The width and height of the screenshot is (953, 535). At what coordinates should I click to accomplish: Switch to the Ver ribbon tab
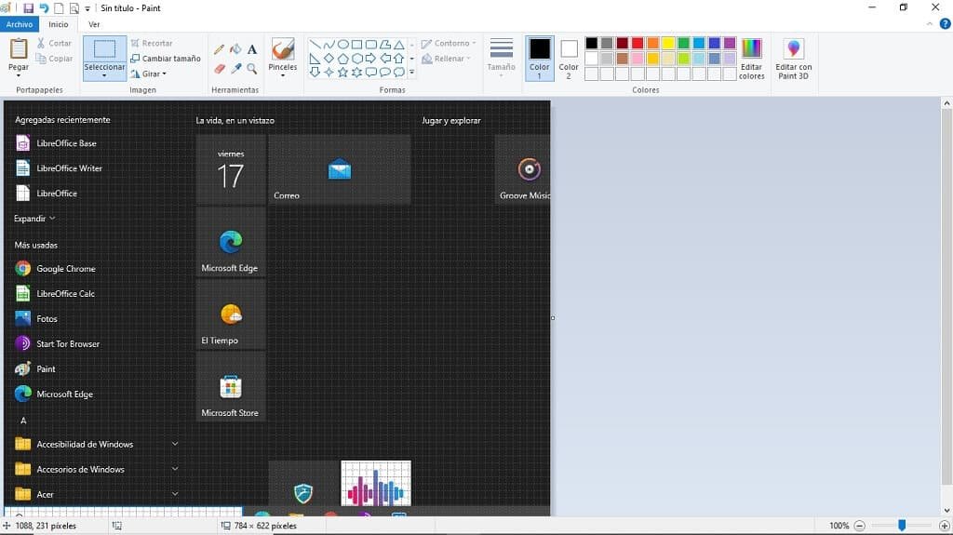[x=94, y=24]
